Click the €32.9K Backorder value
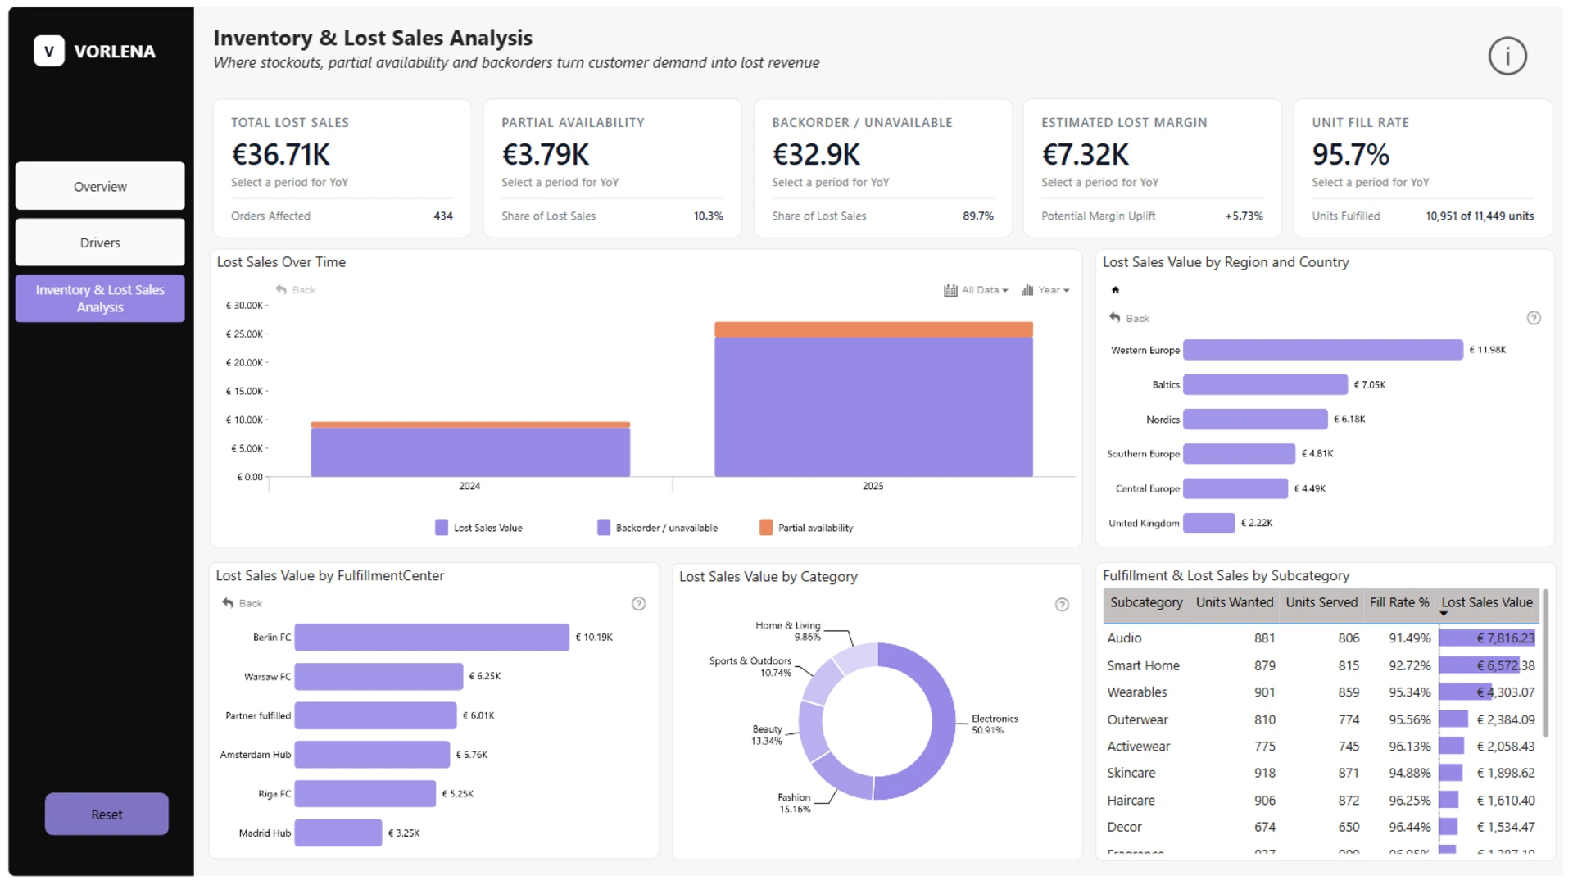 [x=816, y=154]
